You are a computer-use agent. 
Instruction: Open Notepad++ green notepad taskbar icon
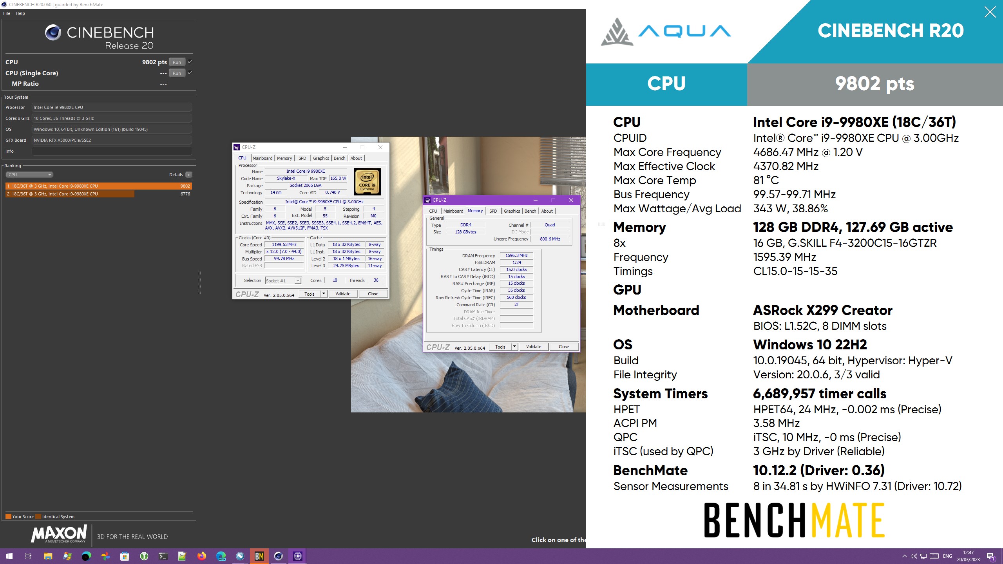[182, 556]
